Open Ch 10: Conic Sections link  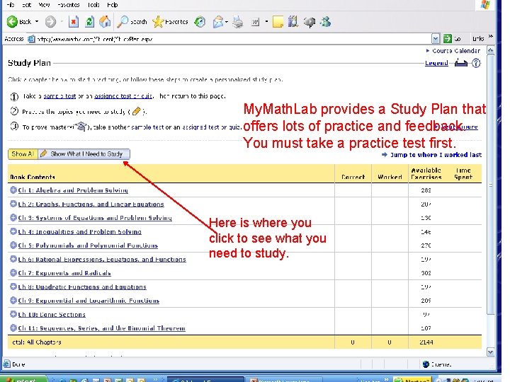[x=52, y=314]
